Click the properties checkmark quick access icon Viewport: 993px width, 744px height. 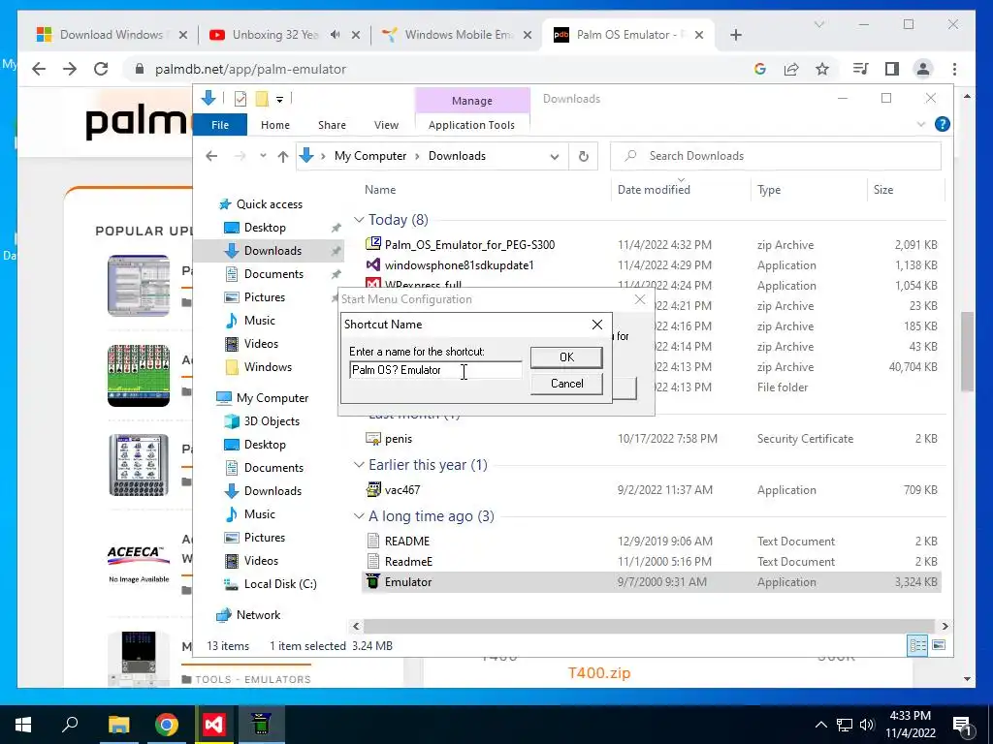(x=240, y=99)
